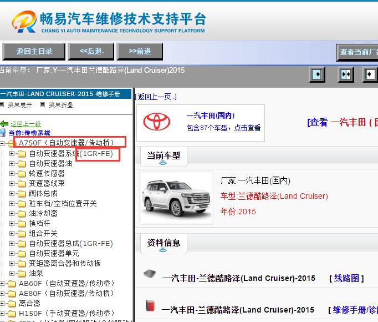Click the 查看当前厂家 button
This screenshot has height=322, width=378.
tap(357, 52)
